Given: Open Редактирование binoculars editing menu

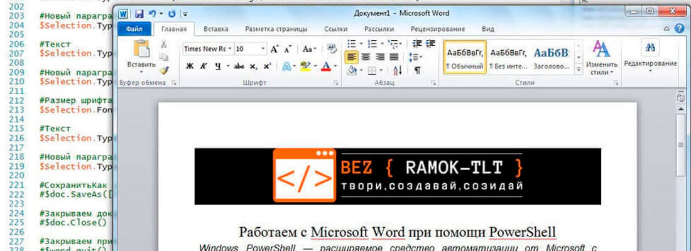Looking at the screenshot, I should click(650, 56).
